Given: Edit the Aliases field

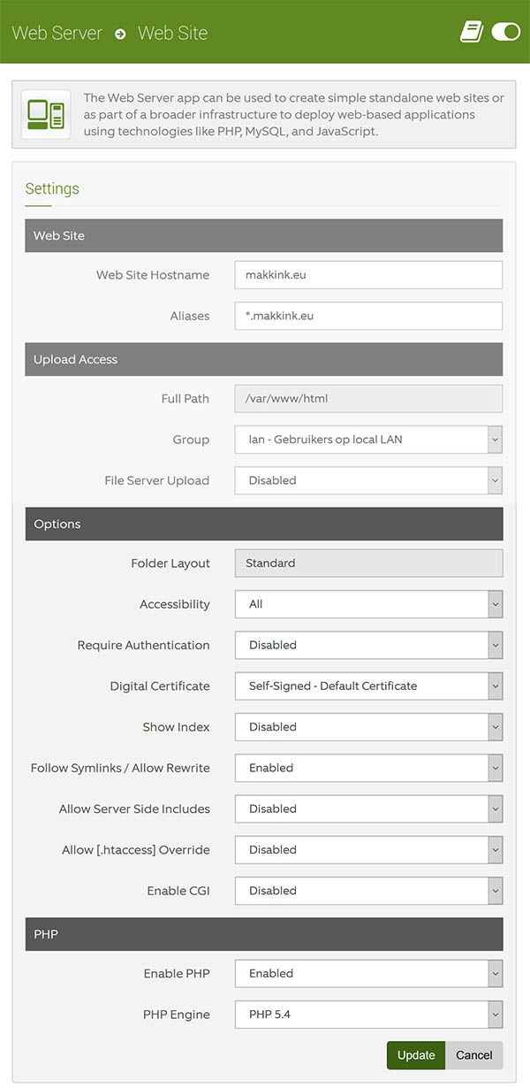Looking at the screenshot, I should 368,316.
